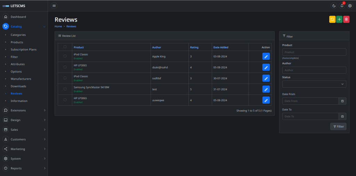Sort table by Date Added column header
Viewport: 356px width, 176px height.
pos(221,47)
